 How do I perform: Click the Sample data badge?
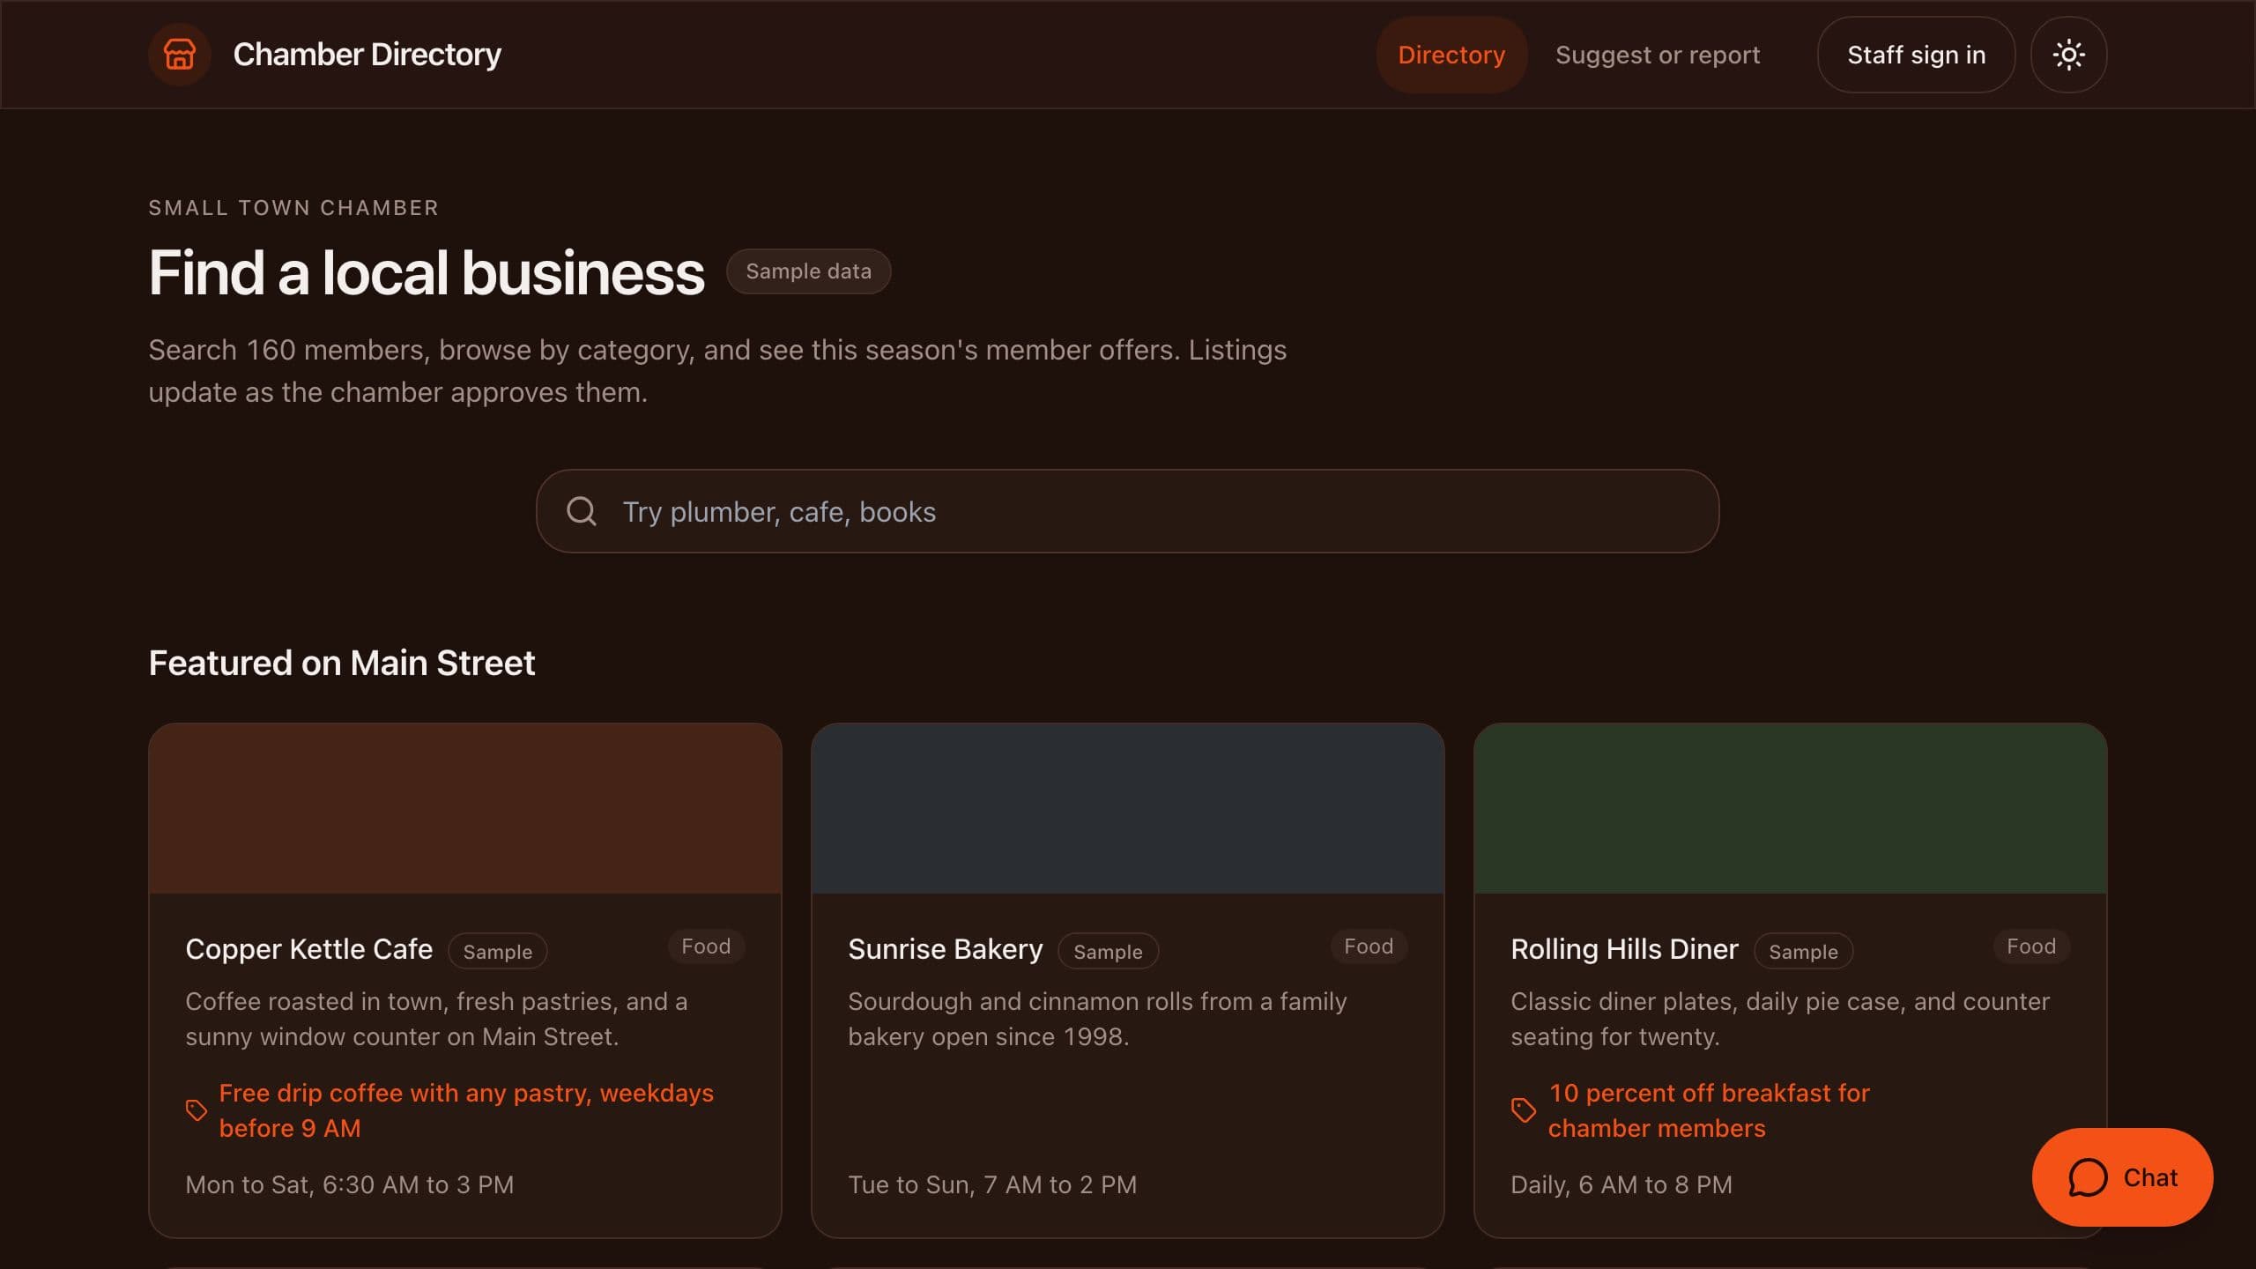tap(808, 271)
